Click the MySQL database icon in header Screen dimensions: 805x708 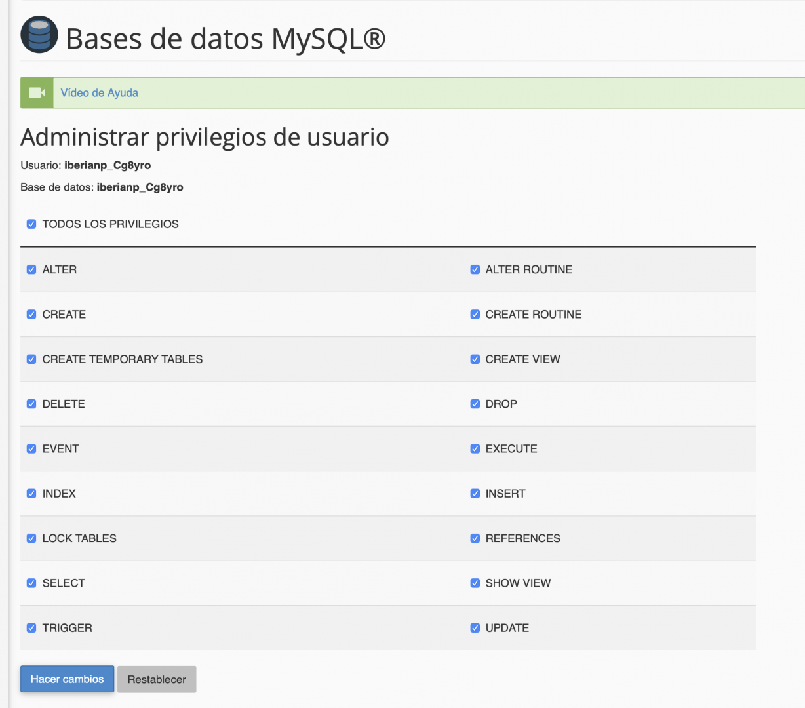tap(39, 35)
